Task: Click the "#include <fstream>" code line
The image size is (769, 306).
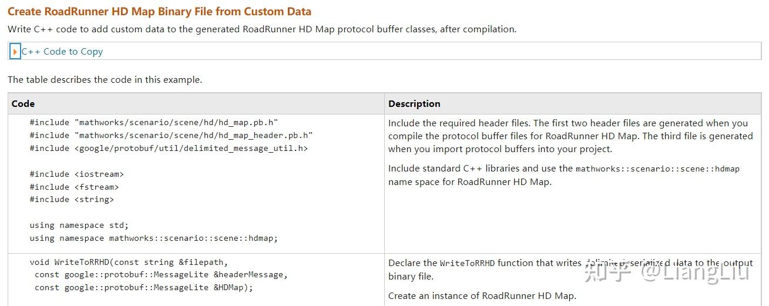Action: (75, 187)
